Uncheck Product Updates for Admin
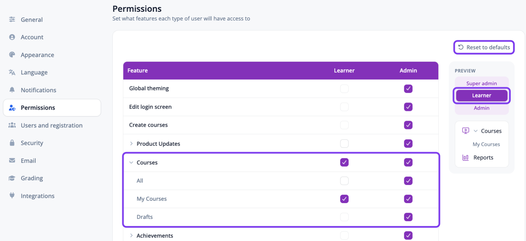 408,143
